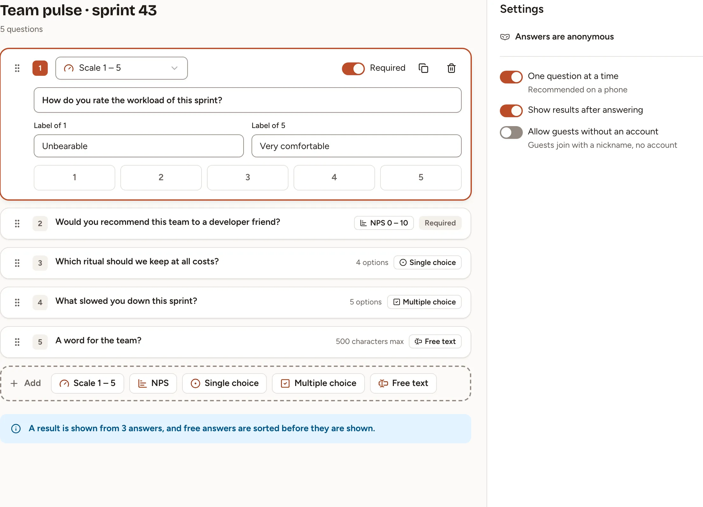Click plus icon beside Add
Viewport: 703px width, 507px height.
[14, 383]
